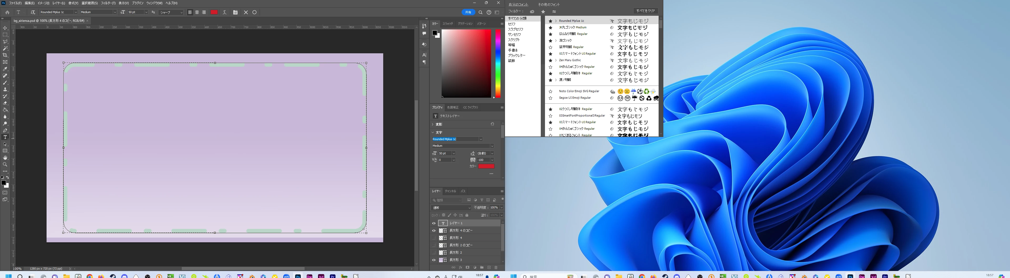
Task: Hide the 長方形 3 layer
Action: (x=434, y=260)
